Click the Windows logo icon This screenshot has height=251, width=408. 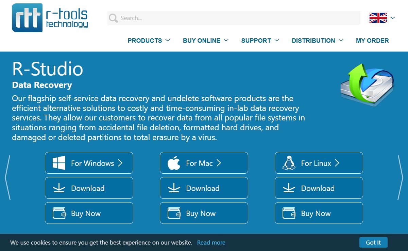click(x=59, y=163)
